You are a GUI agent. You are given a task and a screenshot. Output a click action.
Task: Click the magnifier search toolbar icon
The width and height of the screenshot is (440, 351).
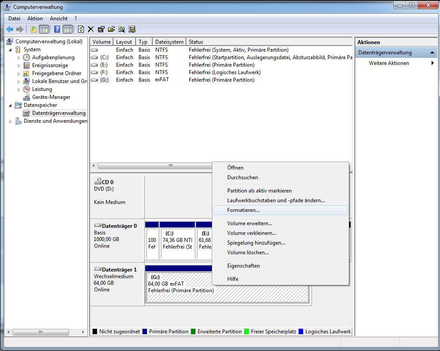[x=121, y=30]
